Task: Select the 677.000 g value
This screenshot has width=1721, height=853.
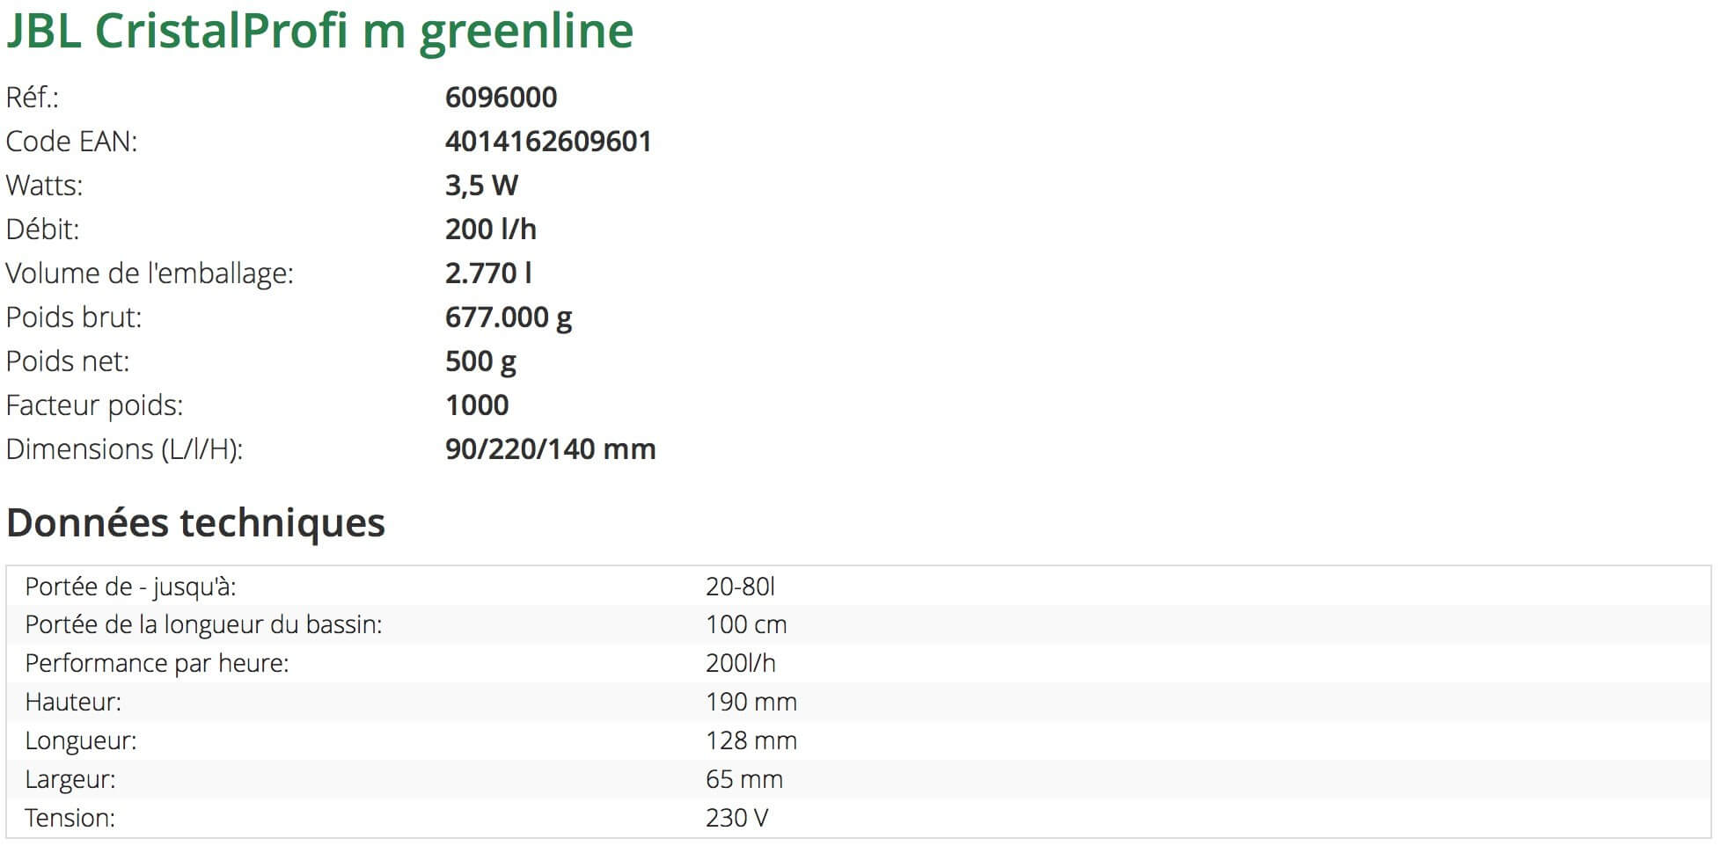Action: pos(509,318)
